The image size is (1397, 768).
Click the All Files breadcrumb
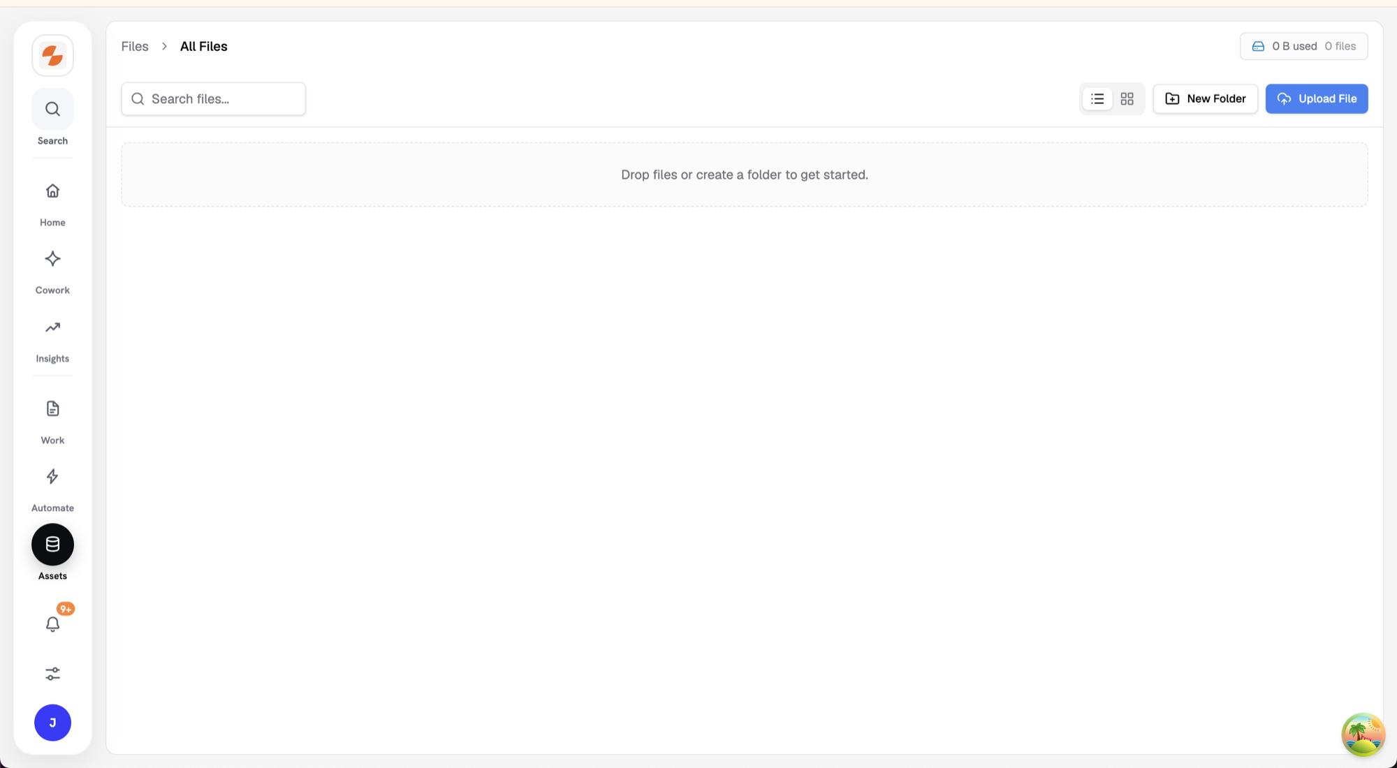204,46
